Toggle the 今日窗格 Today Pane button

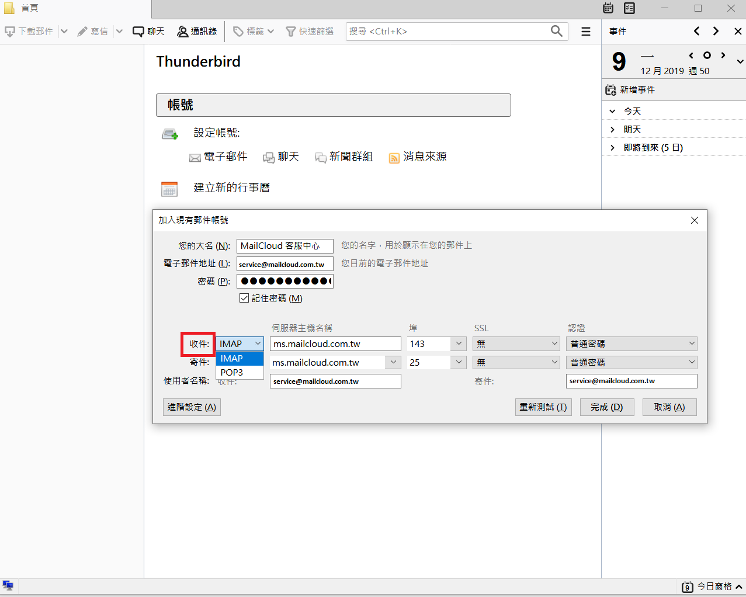pyautogui.click(x=712, y=586)
